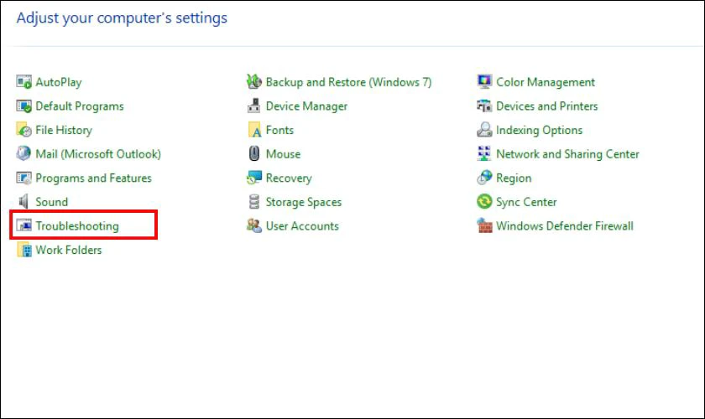Open the Sync Center icon
The image size is (705, 419).
pyautogui.click(x=484, y=202)
